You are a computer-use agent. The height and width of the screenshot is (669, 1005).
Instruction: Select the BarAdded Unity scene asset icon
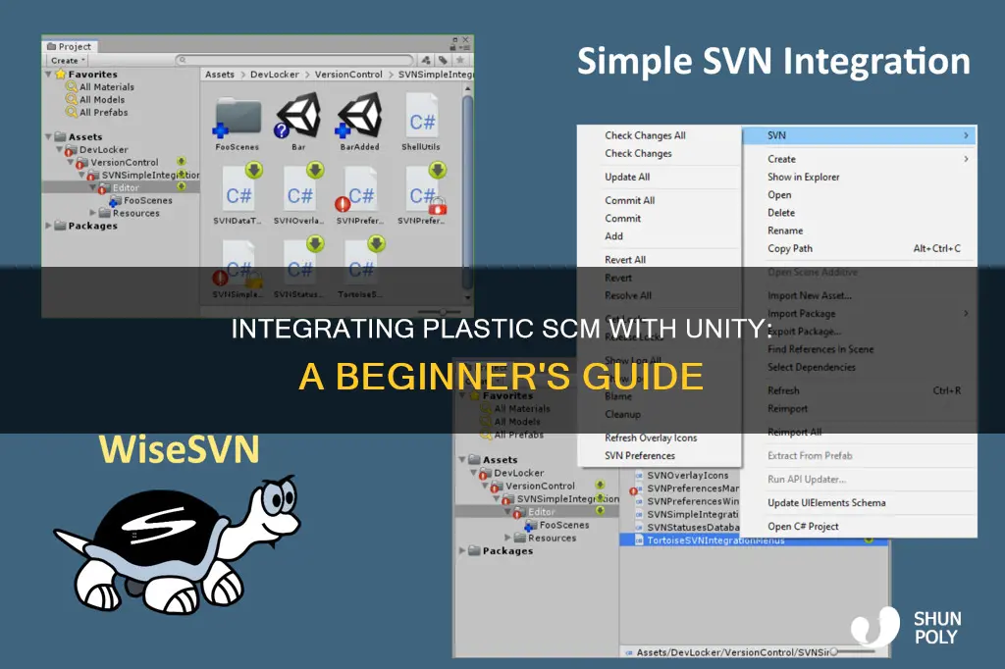tap(359, 116)
